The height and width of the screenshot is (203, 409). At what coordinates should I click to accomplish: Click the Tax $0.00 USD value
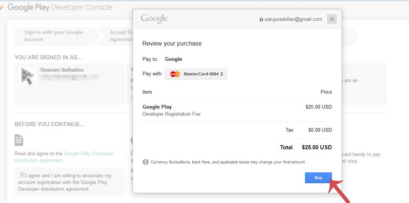click(x=320, y=130)
